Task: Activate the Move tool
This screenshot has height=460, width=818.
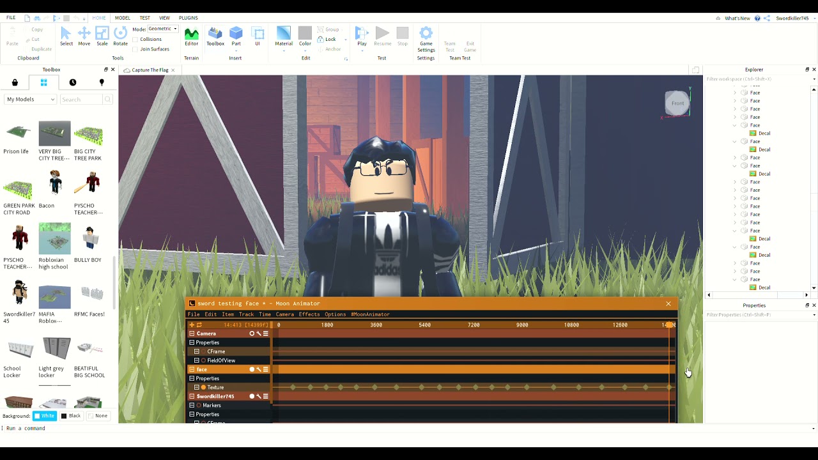Action: [x=84, y=36]
